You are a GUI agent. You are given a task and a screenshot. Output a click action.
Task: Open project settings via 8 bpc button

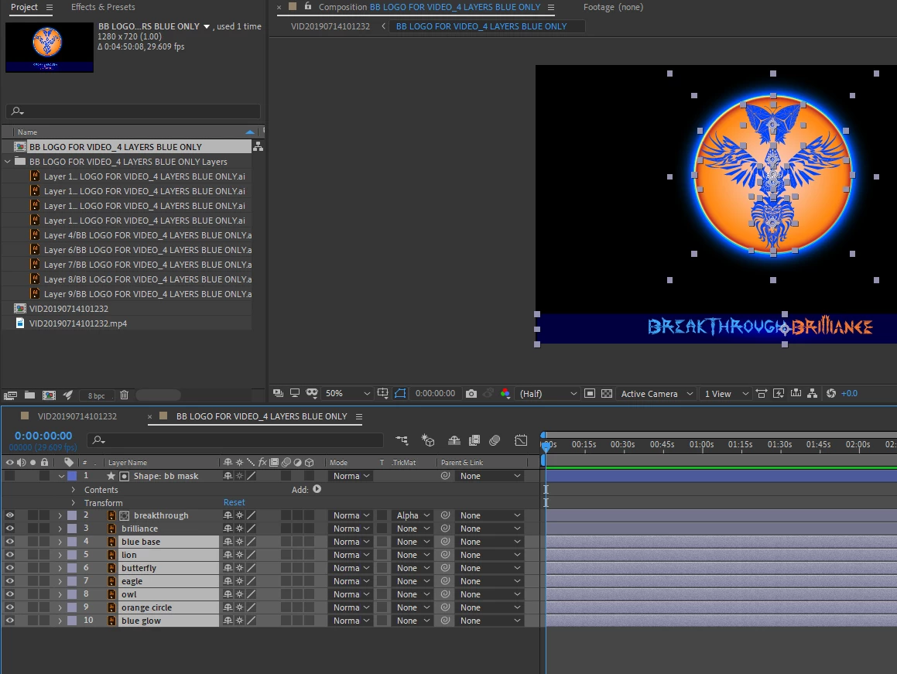(96, 395)
